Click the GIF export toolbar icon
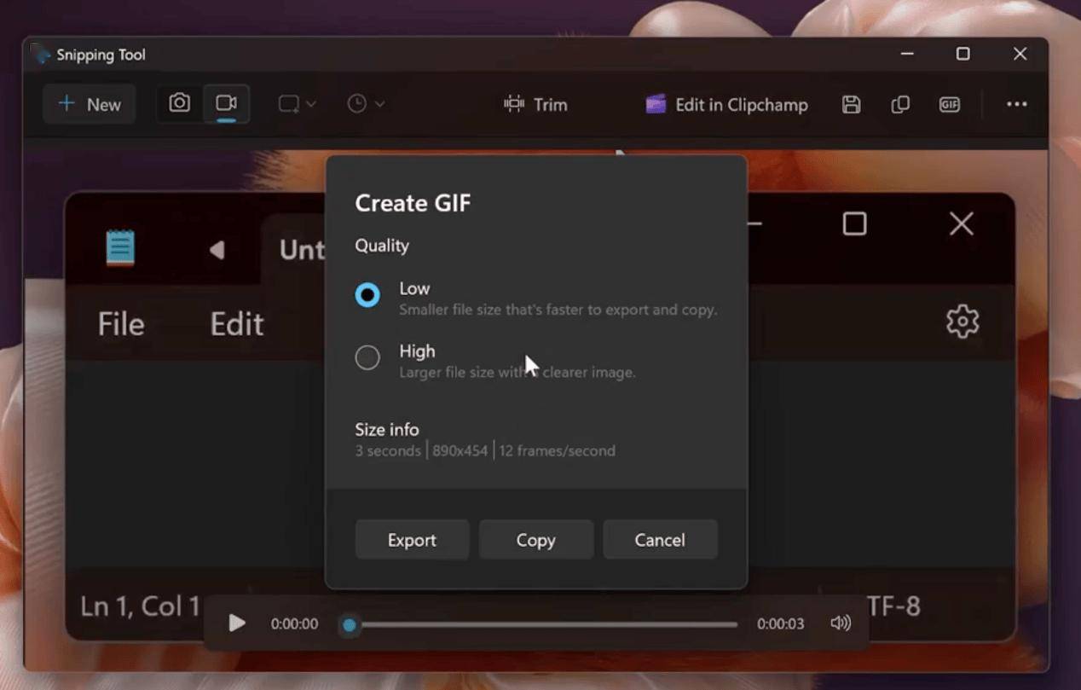Screen dimensions: 1081x690 click(949, 104)
